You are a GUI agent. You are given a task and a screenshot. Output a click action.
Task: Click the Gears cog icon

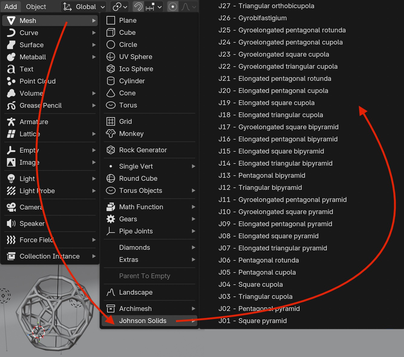click(x=111, y=219)
